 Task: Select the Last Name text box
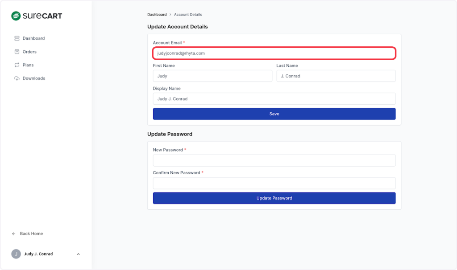pos(336,76)
